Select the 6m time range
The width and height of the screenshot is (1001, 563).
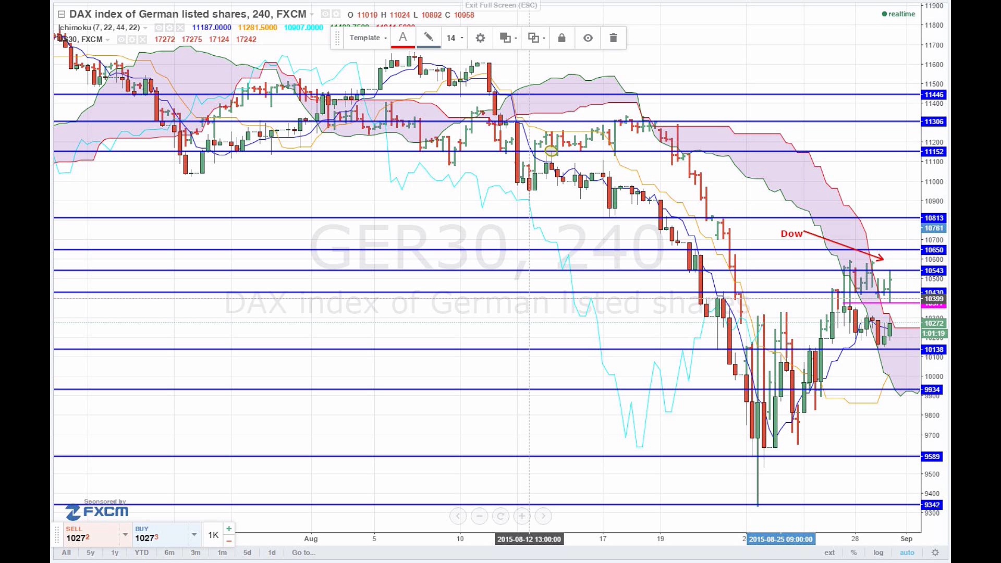coord(169,553)
